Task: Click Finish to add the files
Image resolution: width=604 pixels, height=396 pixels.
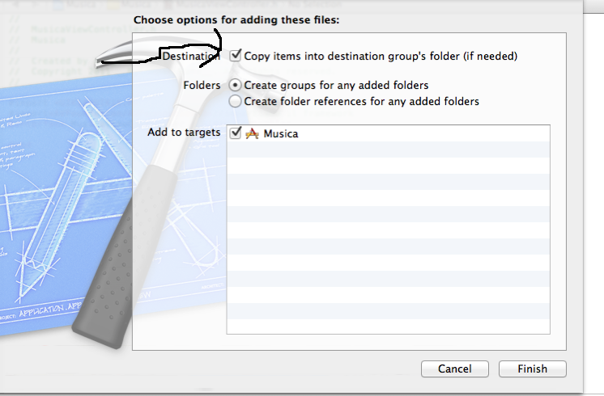Action: (533, 369)
